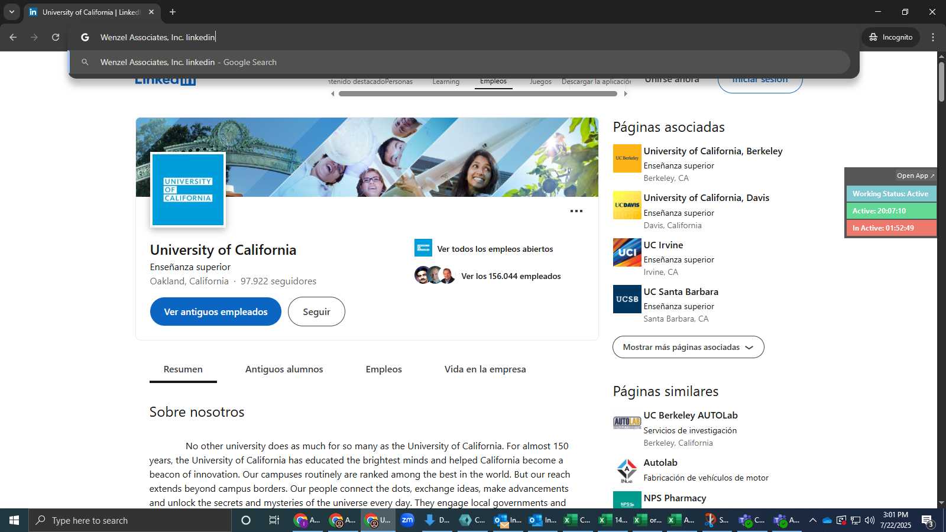
Task: Click the Autolab company logo icon
Action: point(627,470)
